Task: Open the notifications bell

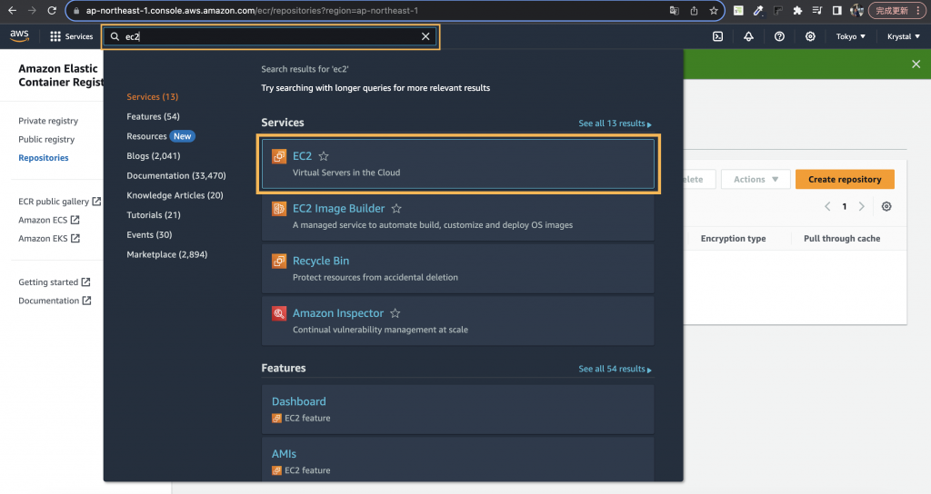Action: coord(749,36)
